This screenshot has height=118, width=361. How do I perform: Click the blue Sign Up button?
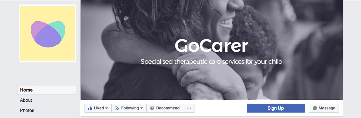click(x=276, y=108)
